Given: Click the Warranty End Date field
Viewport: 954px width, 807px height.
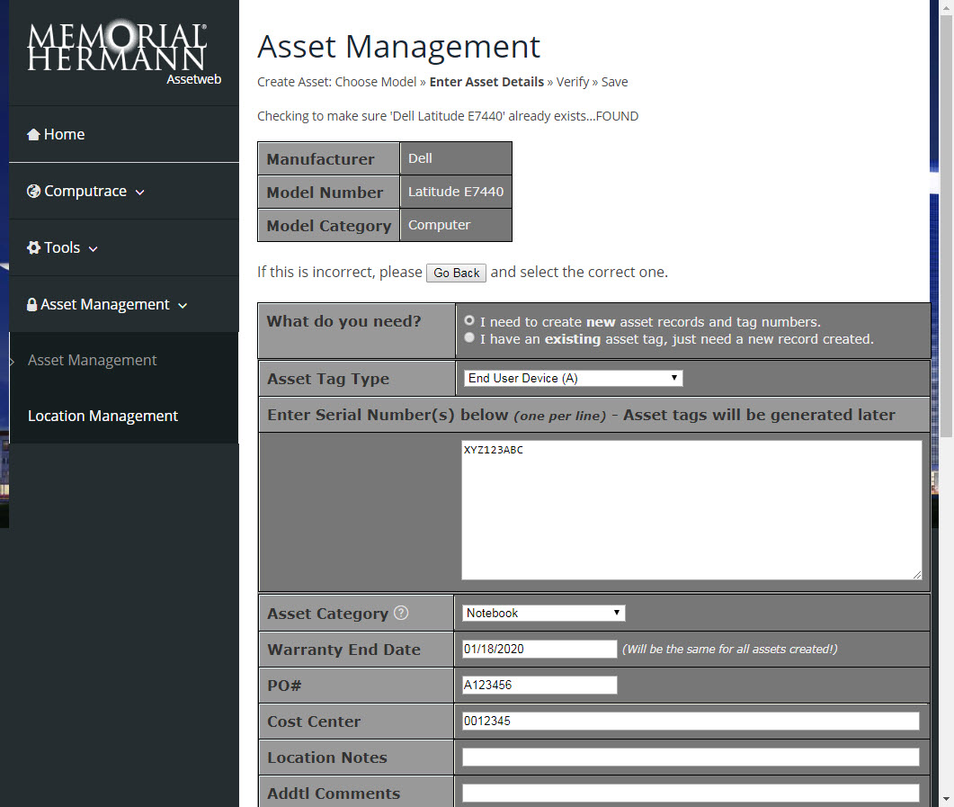Looking at the screenshot, I should [539, 649].
